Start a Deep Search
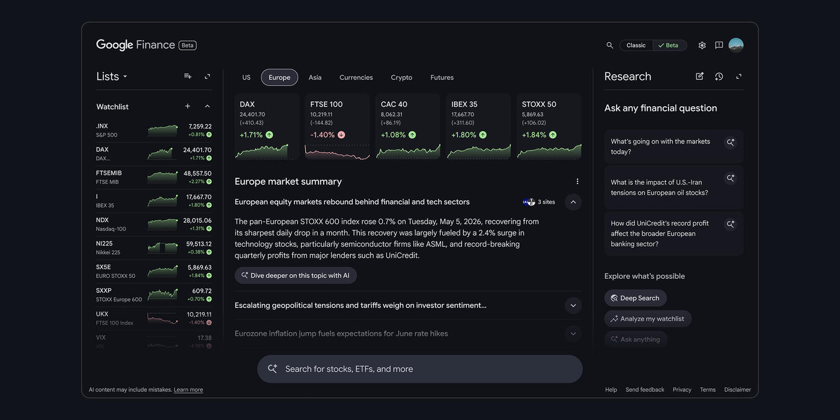The height and width of the screenshot is (420, 840). tap(635, 298)
